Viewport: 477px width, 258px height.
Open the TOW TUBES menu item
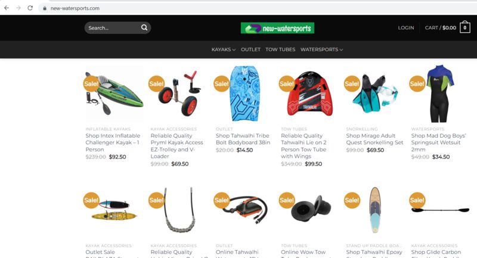(280, 49)
